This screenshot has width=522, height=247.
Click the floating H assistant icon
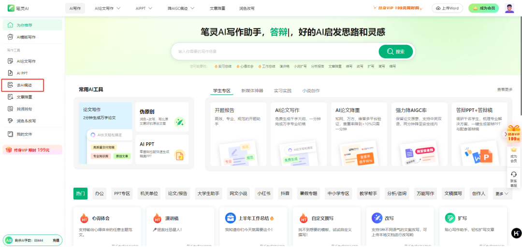tap(516, 233)
